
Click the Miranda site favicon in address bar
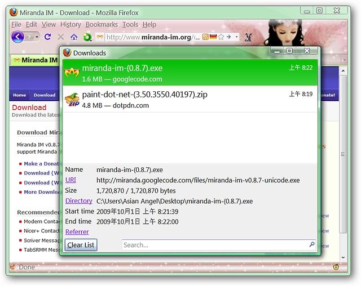click(100, 37)
